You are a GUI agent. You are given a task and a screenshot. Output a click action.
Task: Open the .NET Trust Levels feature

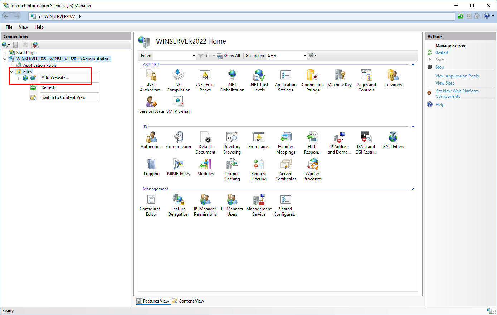pos(259,81)
